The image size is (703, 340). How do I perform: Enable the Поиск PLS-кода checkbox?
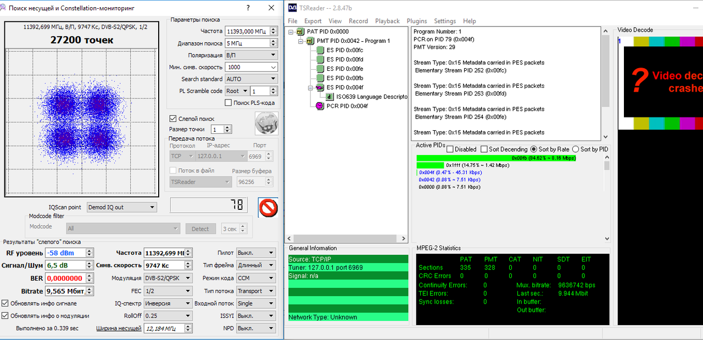click(x=228, y=103)
